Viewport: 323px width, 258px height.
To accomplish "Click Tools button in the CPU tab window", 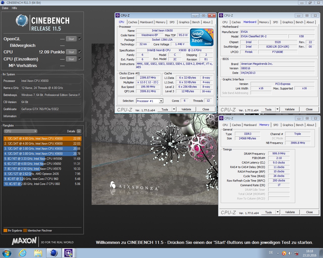I will pos(165,109).
